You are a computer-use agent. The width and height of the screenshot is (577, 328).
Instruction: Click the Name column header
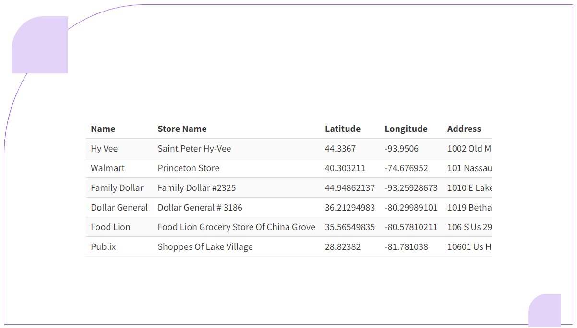(x=103, y=129)
